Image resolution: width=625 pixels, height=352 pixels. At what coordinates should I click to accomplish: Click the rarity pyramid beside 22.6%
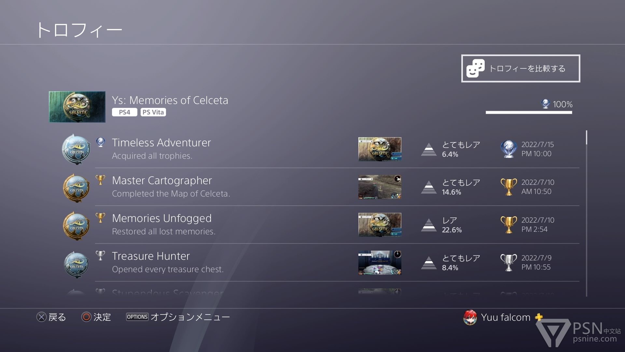pos(429,225)
